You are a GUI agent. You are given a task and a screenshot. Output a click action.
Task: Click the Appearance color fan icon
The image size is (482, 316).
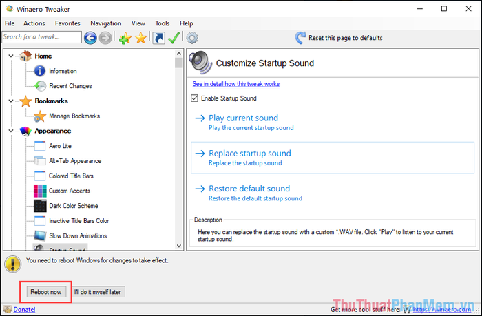(x=25, y=131)
